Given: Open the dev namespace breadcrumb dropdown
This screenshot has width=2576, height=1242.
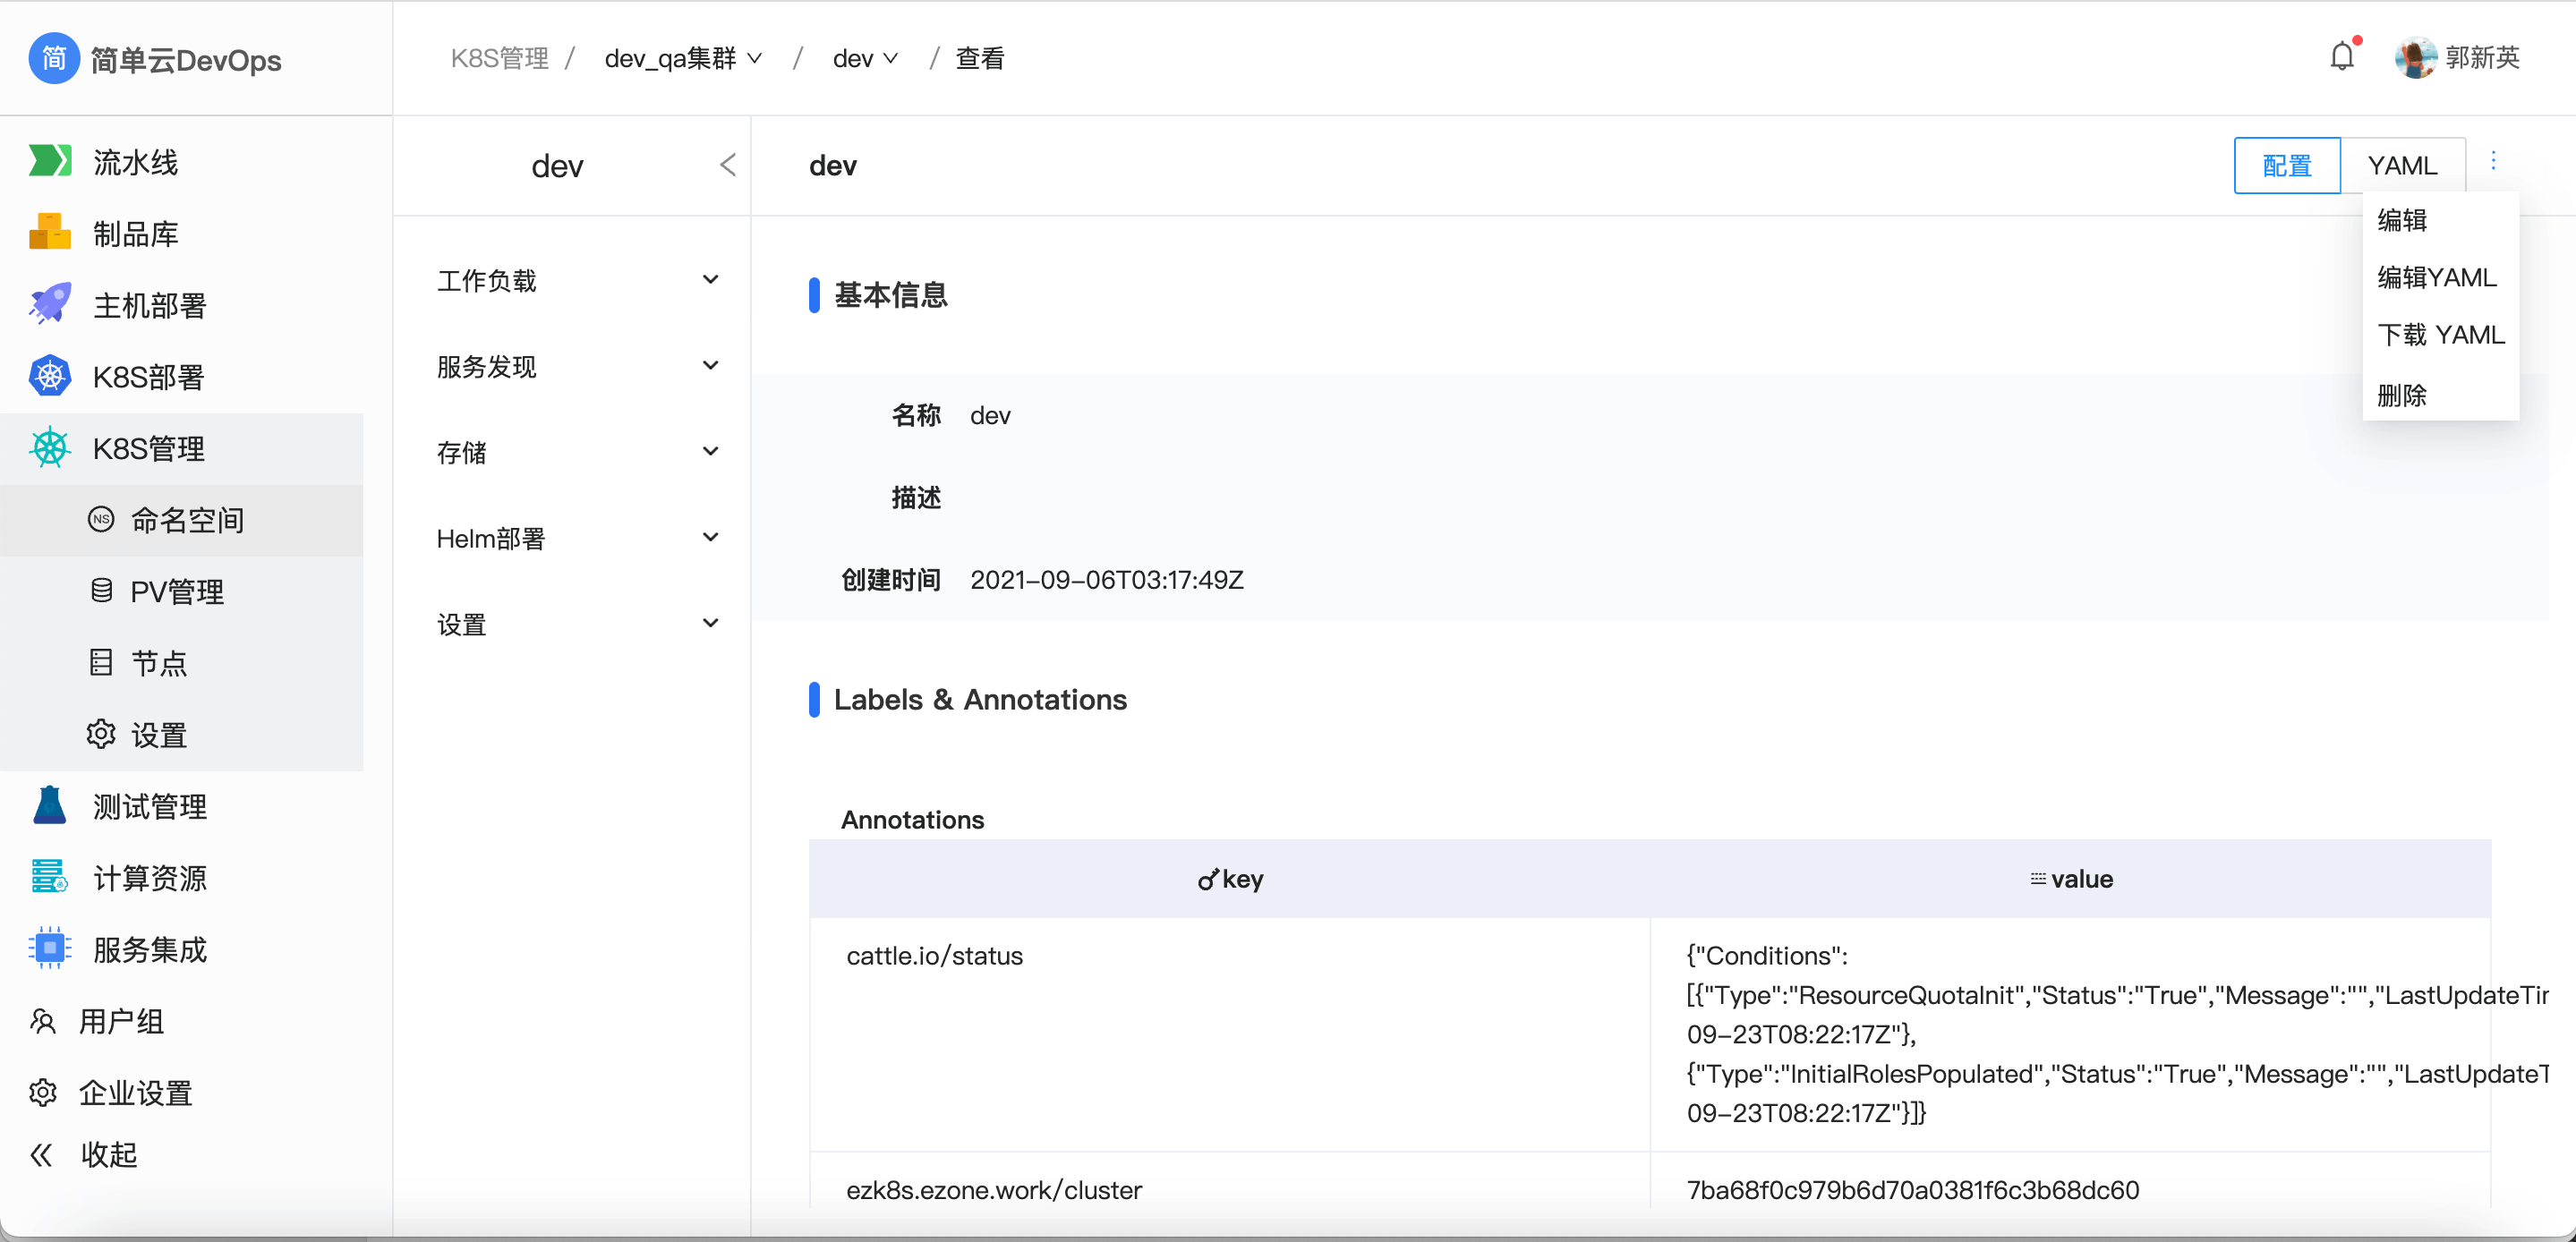Looking at the screenshot, I should pyautogui.click(x=865, y=58).
